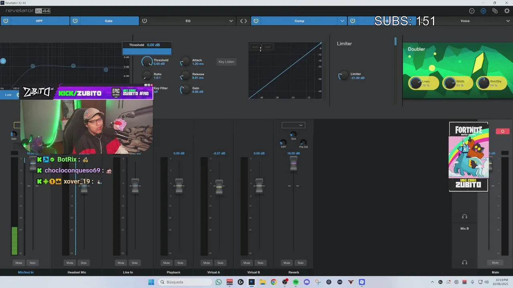Expand the Comp preset dropdown arrow
Screen dimensions: 513x288
(x=342, y=21)
